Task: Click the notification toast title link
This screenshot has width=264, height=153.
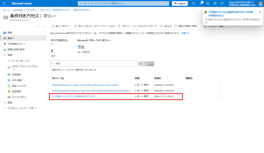Action: (x=230, y=14)
